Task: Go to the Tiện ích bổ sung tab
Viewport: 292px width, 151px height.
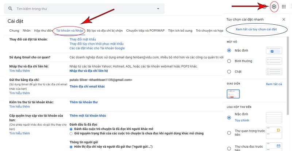Action: pyautogui.click(x=180, y=30)
